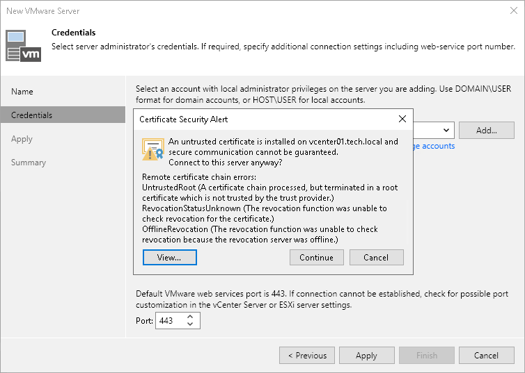This screenshot has width=525, height=373.
Task: Go back with the Previous button
Action: 307,356
